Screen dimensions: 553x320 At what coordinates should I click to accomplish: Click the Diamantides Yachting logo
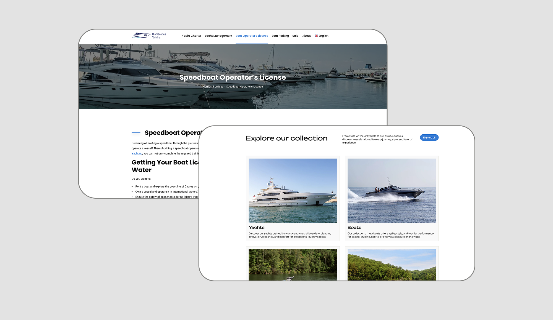tap(149, 36)
